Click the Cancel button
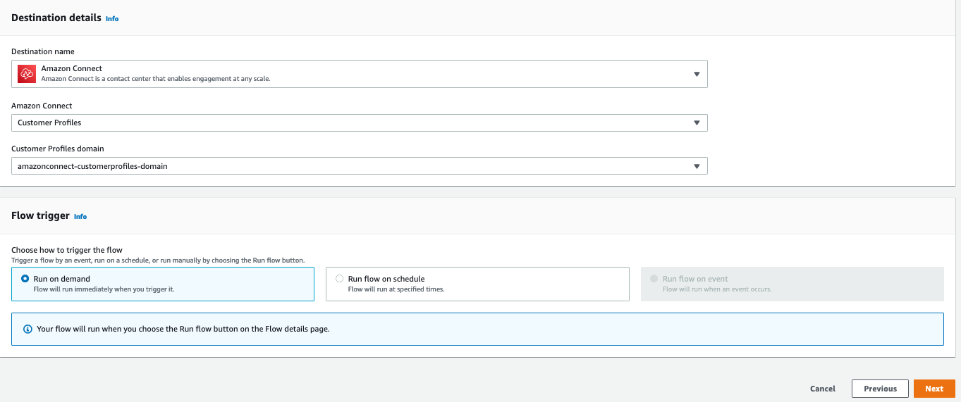Screen dimensions: 961x402 click(x=823, y=389)
